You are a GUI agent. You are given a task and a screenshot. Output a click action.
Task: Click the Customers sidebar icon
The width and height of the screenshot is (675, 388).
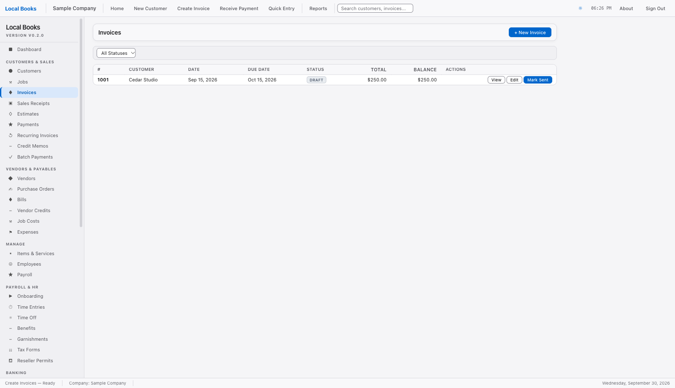[11, 71]
